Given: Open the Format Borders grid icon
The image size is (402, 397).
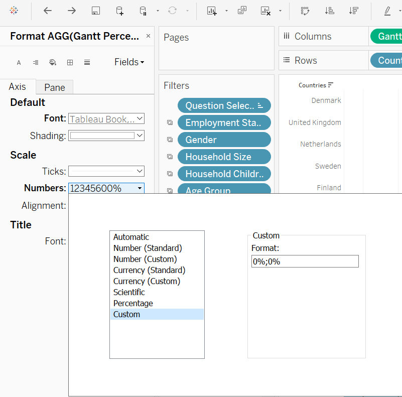Looking at the screenshot, I should click(x=70, y=62).
